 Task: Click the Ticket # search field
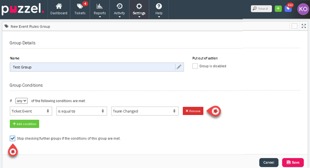tap(261, 8)
